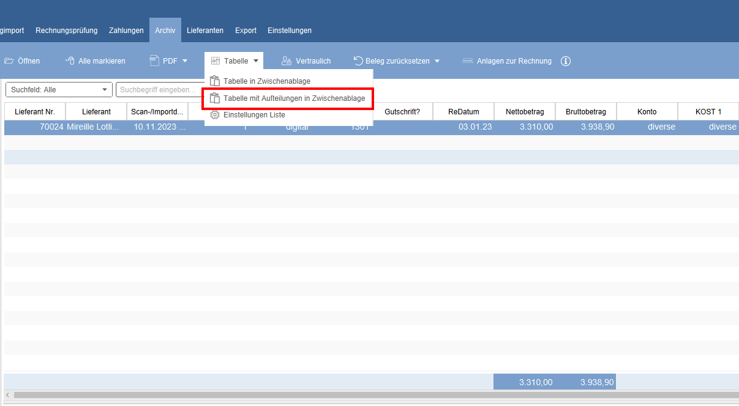
Task: Click the scrollbar left arrow
Action: click(x=7, y=394)
